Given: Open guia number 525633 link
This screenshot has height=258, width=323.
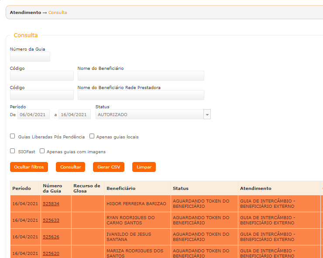Looking at the screenshot, I should point(51,220).
